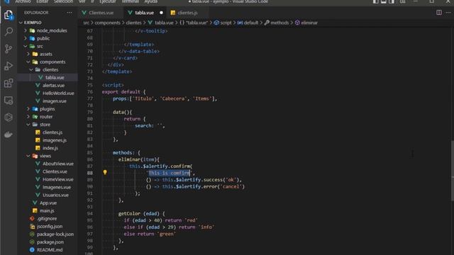
Task: Open views Clientes.vue in the explorer
Action: [x=55, y=171]
